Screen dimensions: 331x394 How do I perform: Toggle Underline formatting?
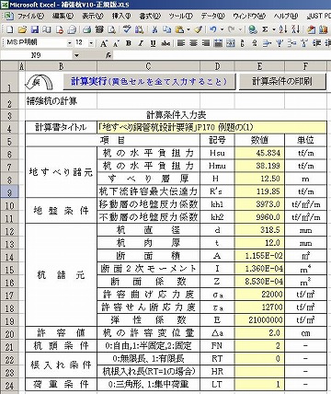153,43
